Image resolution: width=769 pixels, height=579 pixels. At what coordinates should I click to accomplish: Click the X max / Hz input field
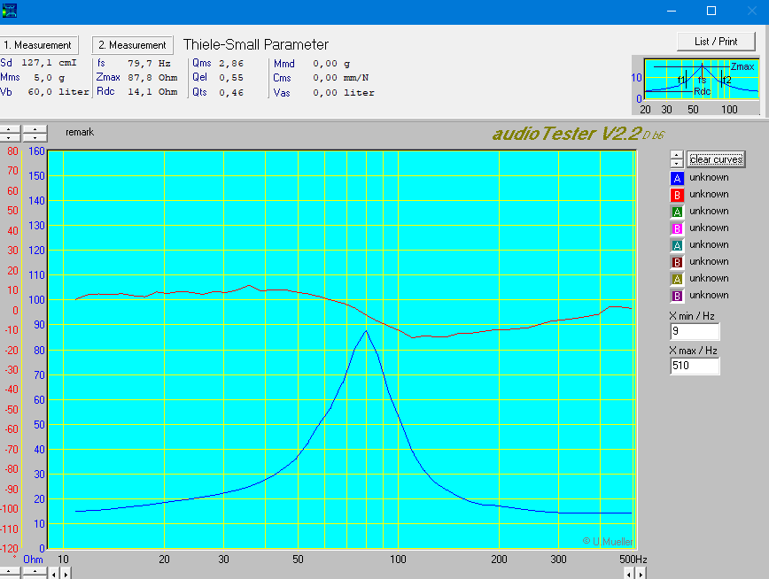pyautogui.click(x=695, y=366)
